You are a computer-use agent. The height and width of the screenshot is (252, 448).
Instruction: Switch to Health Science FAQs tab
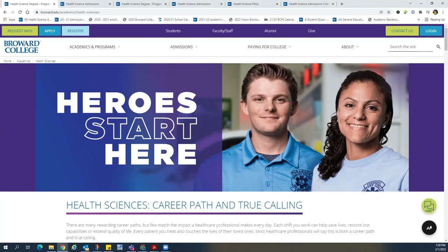[253, 4]
